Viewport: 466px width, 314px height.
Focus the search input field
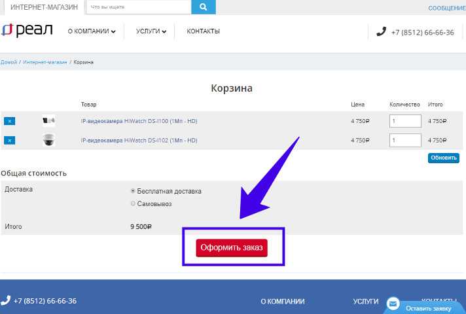[x=139, y=7]
